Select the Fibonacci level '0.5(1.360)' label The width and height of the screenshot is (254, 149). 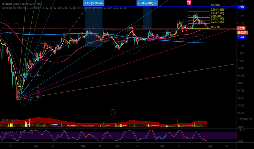216,16
